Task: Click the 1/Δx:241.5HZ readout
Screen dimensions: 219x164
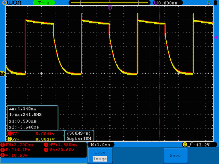Action: (x=25, y=115)
